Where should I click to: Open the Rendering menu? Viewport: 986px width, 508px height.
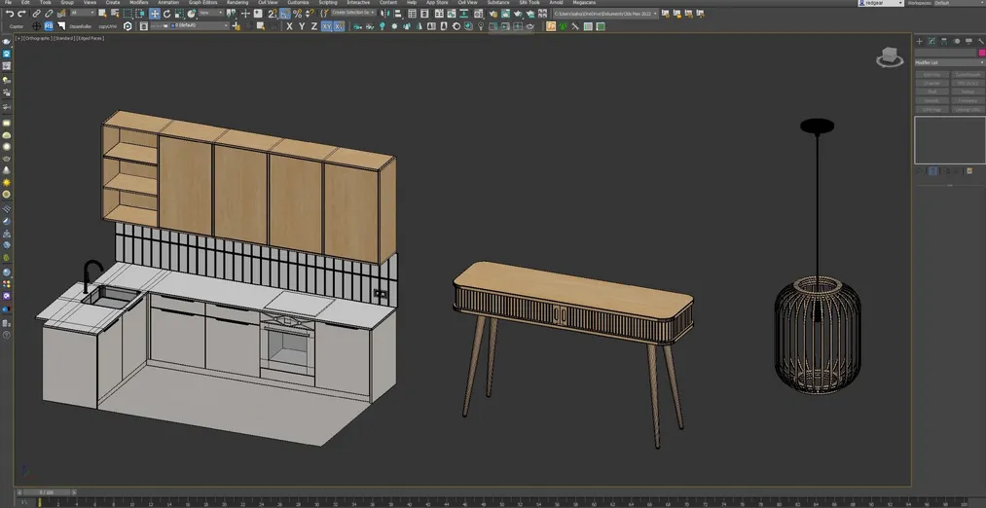pyautogui.click(x=237, y=3)
